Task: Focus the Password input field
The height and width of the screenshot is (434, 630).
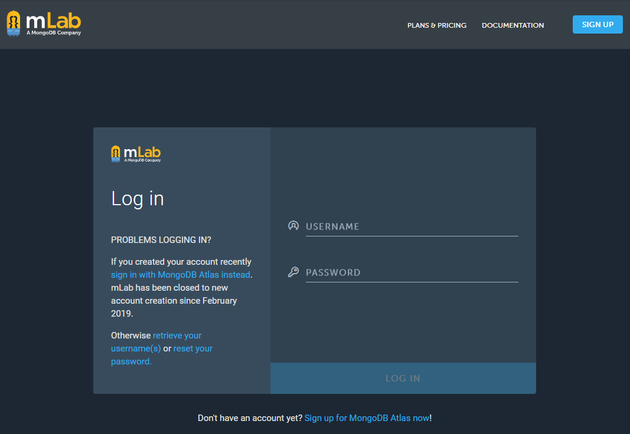Action: coord(412,273)
